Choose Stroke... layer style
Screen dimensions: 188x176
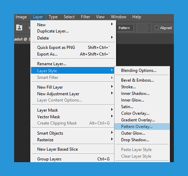pos(142,87)
